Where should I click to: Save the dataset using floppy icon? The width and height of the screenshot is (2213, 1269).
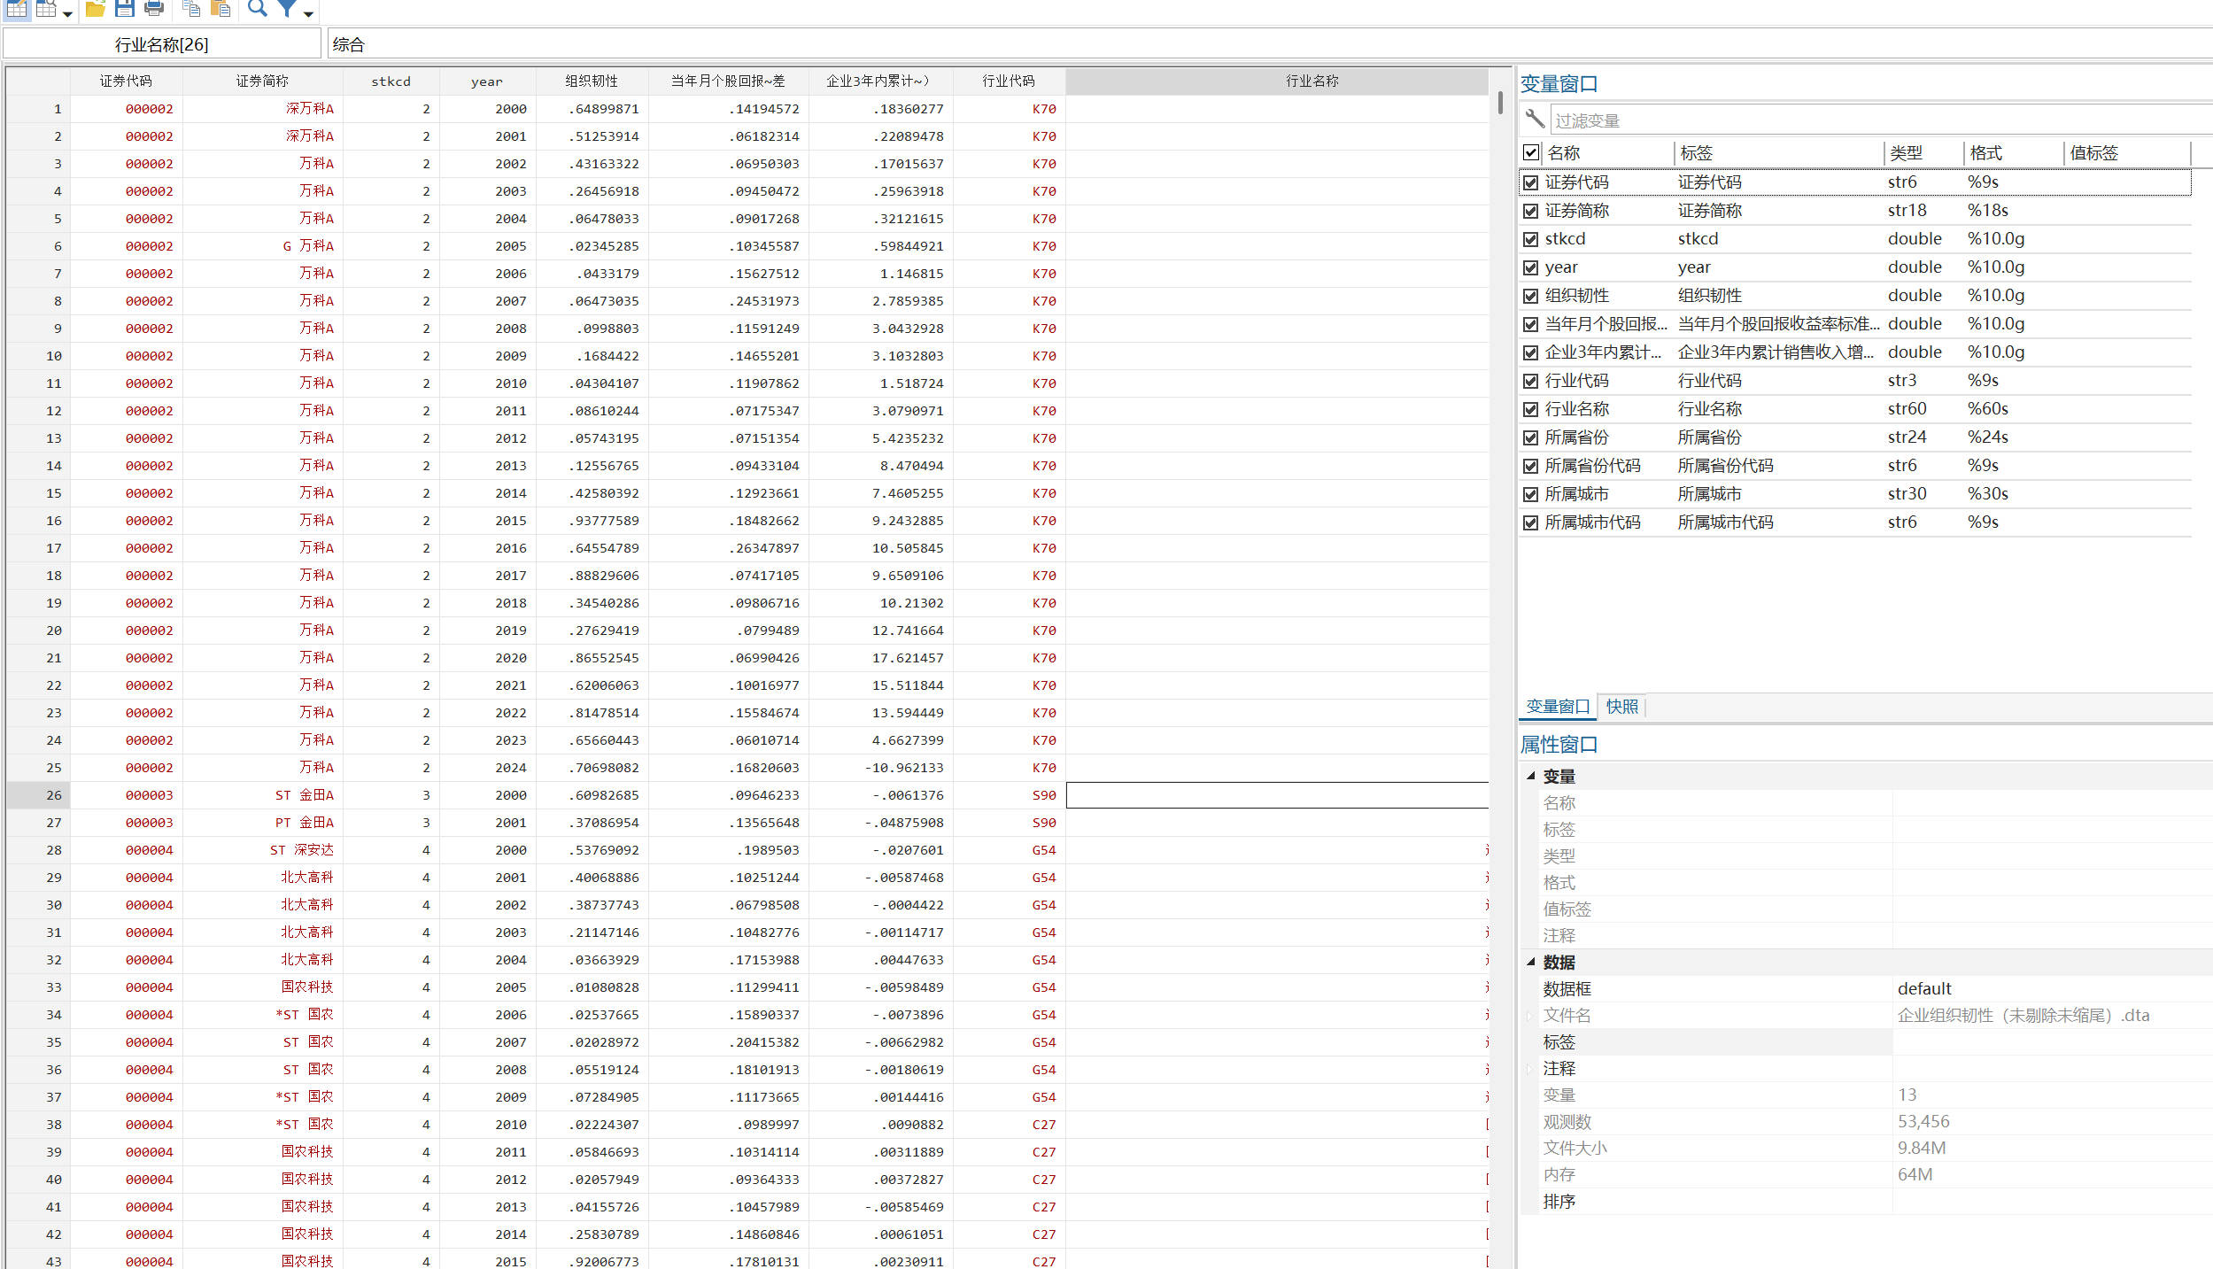pos(125,9)
